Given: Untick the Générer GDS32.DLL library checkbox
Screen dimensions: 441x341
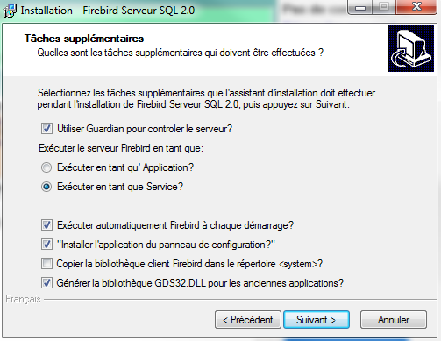Looking at the screenshot, I should pos(46,283).
